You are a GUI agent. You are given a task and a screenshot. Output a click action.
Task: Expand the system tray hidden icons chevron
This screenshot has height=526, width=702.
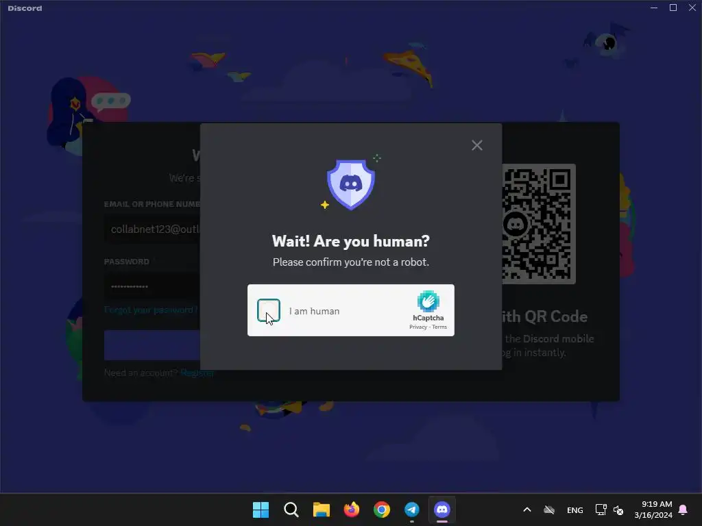pyautogui.click(x=527, y=510)
